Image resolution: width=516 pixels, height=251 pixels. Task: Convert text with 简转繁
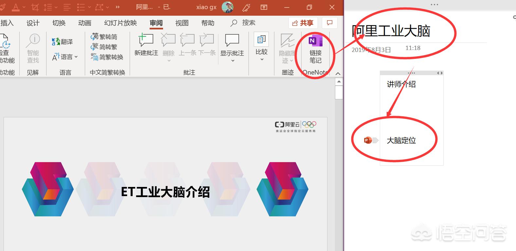[104, 47]
